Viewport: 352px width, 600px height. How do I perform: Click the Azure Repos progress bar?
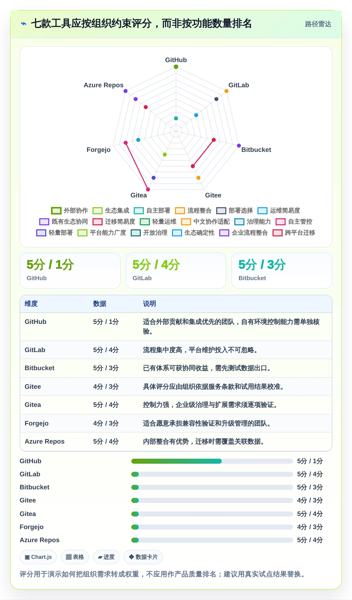pyautogui.click(x=212, y=540)
